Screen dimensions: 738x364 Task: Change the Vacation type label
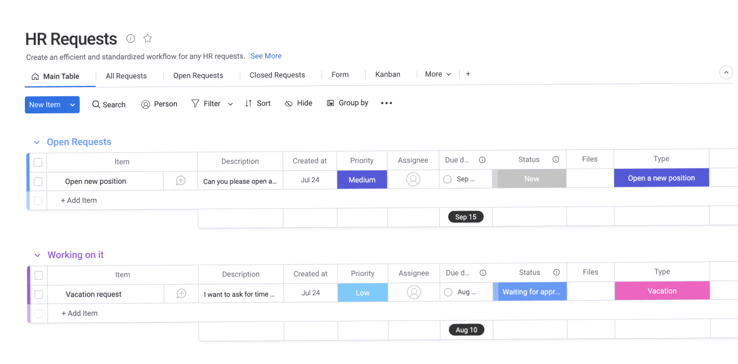pos(662,290)
